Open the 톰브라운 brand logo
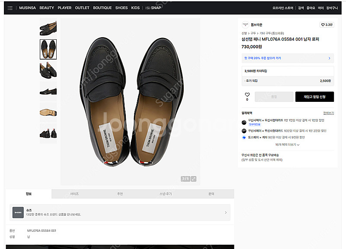This screenshot has height=249, width=346. tap(245, 25)
